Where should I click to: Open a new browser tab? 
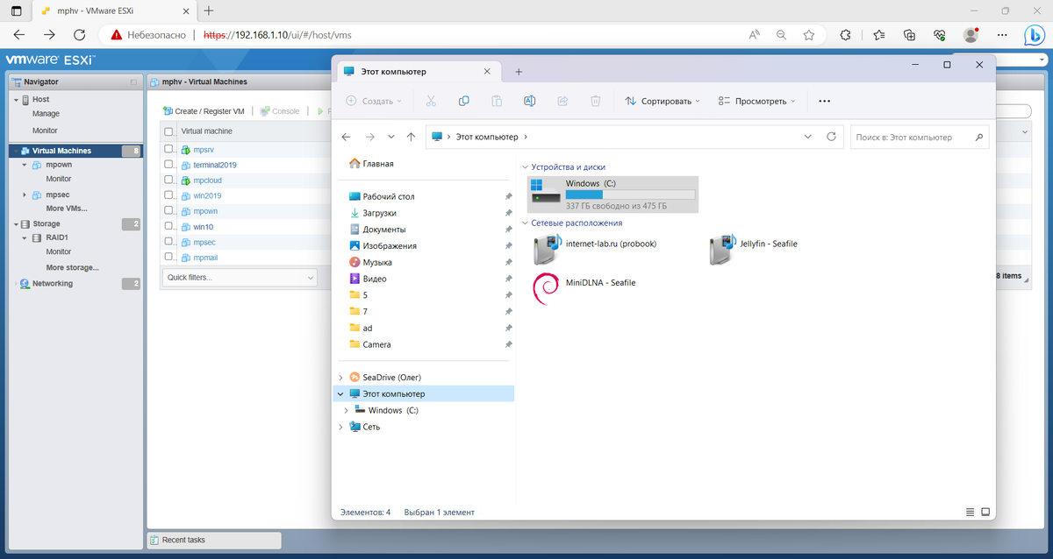click(x=209, y=11)
